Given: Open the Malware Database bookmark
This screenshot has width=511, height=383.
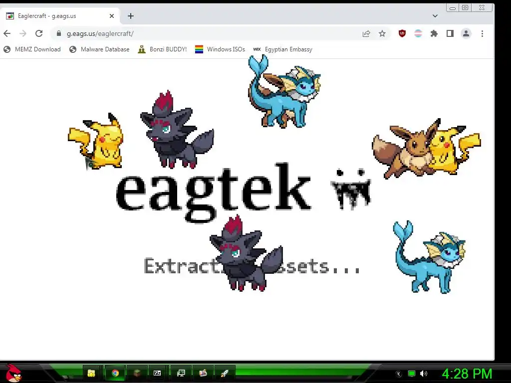Looking at the screenshot, I should 99,49.
